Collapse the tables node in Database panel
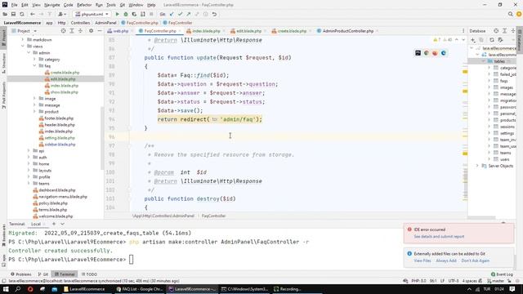 click(483, 61)
